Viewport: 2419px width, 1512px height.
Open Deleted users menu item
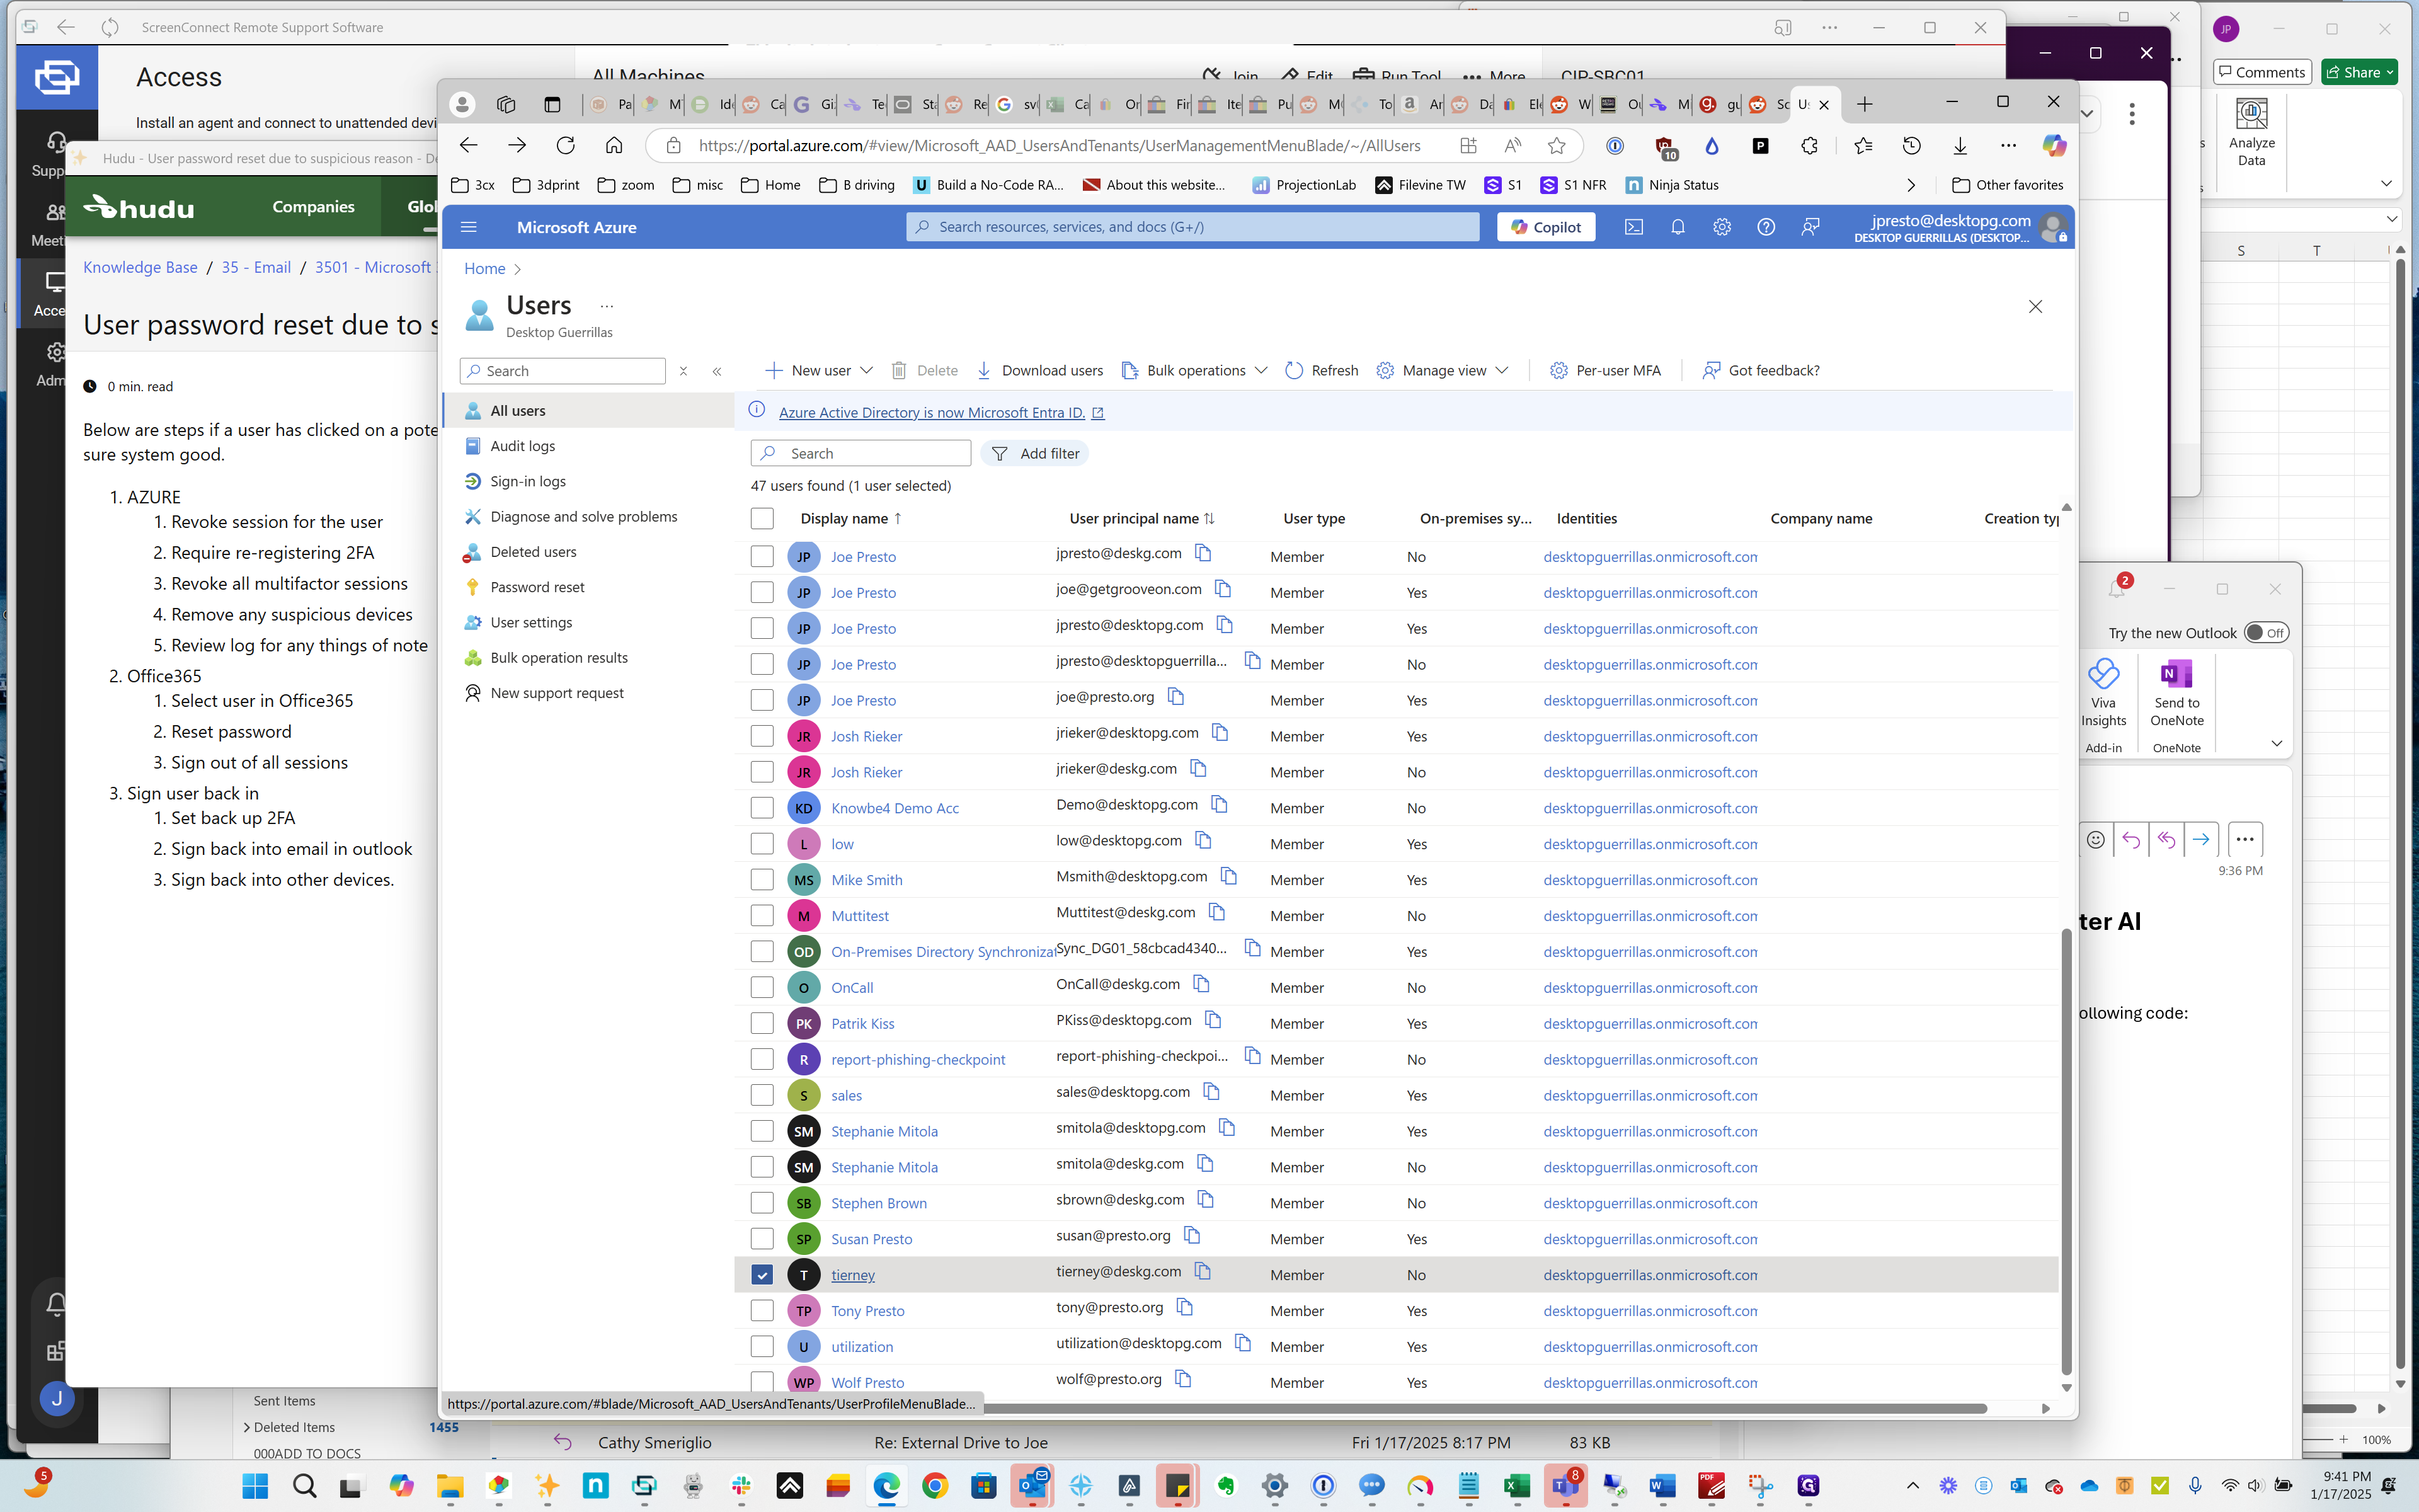tap(533, 552)
